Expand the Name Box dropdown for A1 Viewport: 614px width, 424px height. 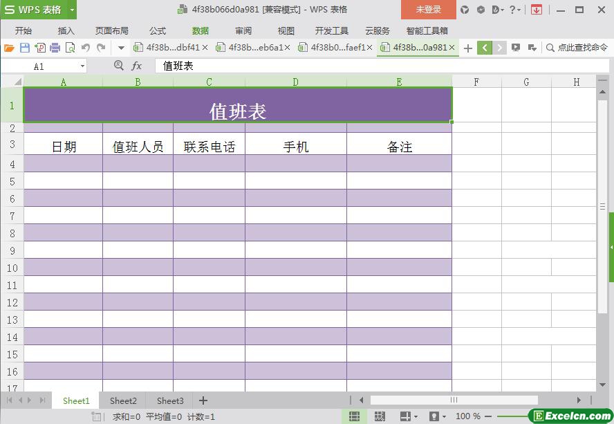(82, 66)
